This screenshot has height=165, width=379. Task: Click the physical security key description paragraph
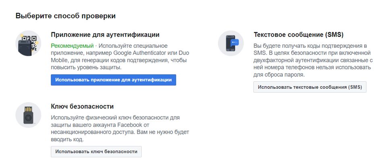(120, 128)
